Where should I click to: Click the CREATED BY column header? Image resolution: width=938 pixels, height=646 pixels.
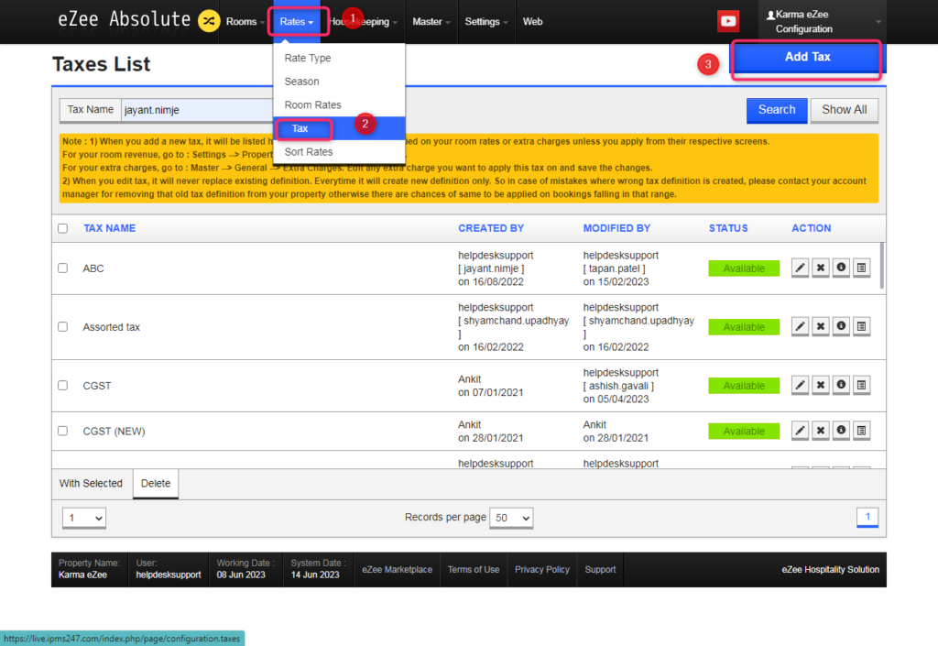(491, 228)
